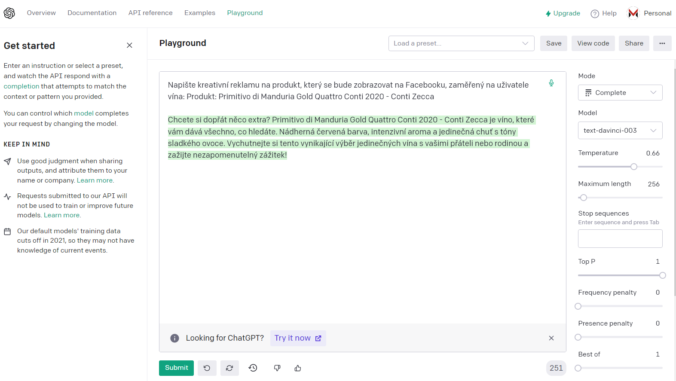Go to the Overview tab
The height and width of the screenshot is (381, 676).
pos(41,13)
